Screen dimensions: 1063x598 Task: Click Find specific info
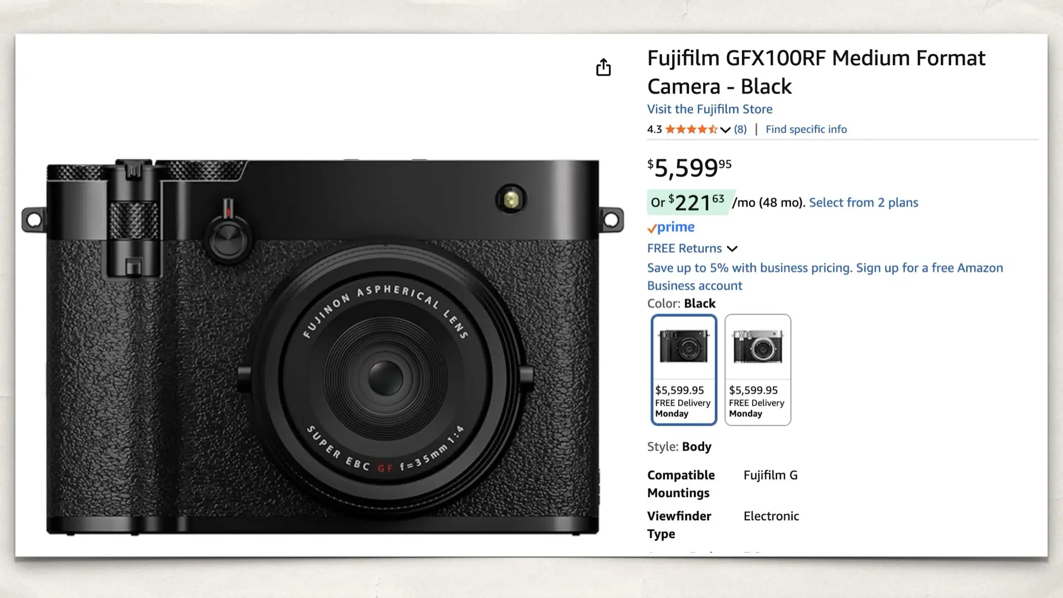click(806, 129)
